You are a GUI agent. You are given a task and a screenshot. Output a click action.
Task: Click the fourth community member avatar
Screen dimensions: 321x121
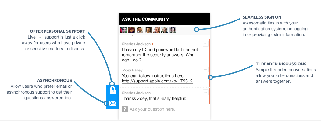pos(148,30)
